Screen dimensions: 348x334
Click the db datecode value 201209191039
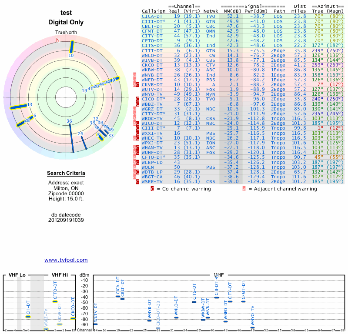pos(66,220)
